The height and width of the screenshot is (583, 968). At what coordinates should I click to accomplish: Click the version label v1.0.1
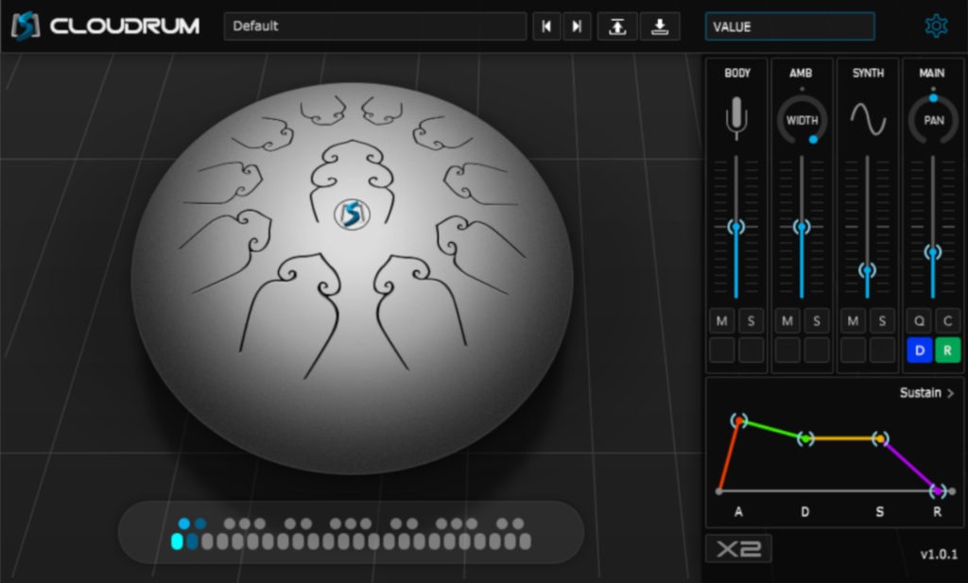[x=939, y=554]
